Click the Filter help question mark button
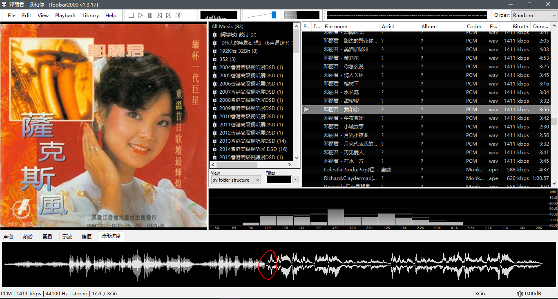The image size is (558, 299). (295, 180)
